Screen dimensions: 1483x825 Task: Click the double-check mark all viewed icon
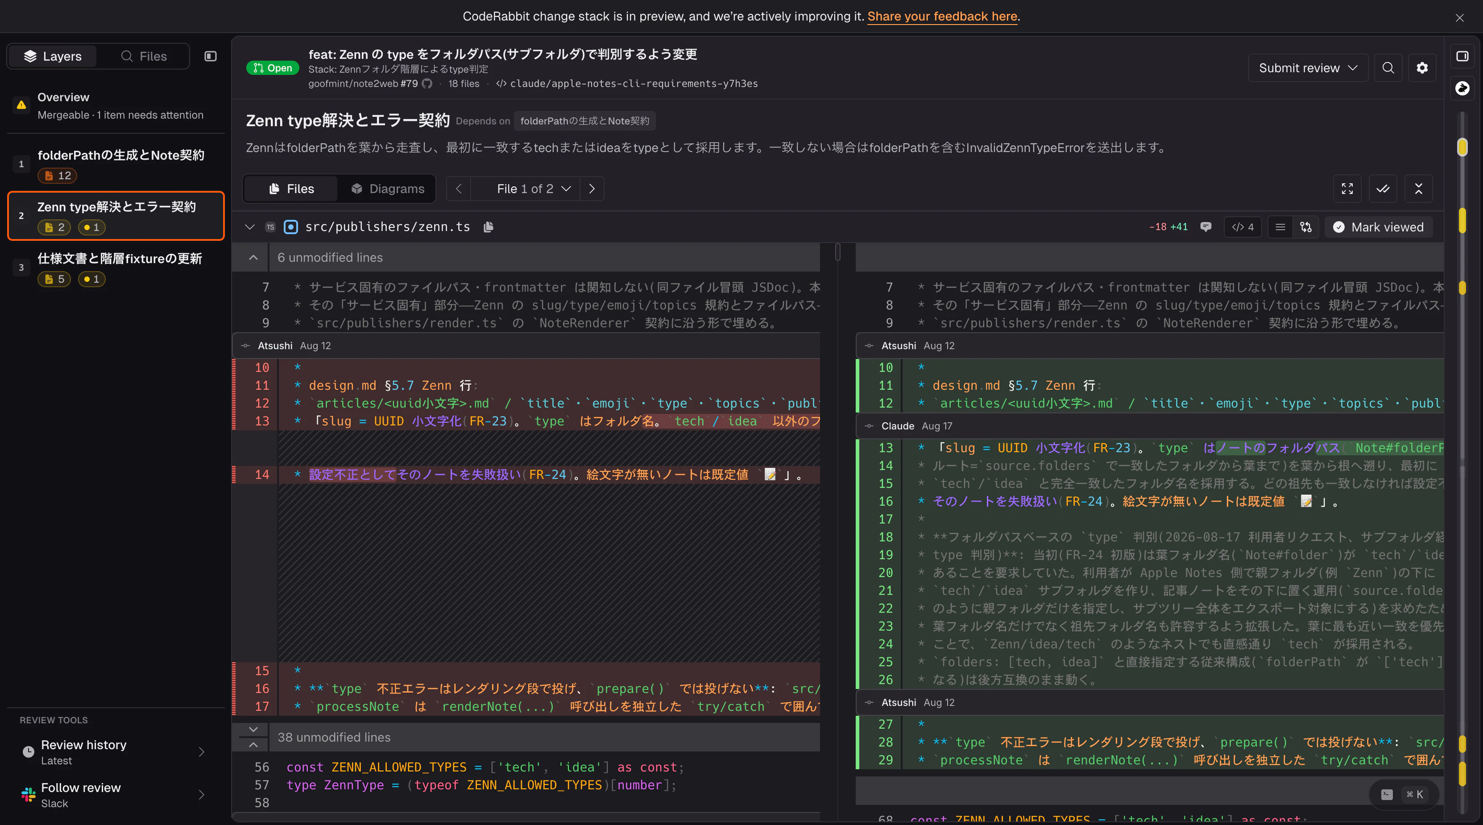(1383, 189)
